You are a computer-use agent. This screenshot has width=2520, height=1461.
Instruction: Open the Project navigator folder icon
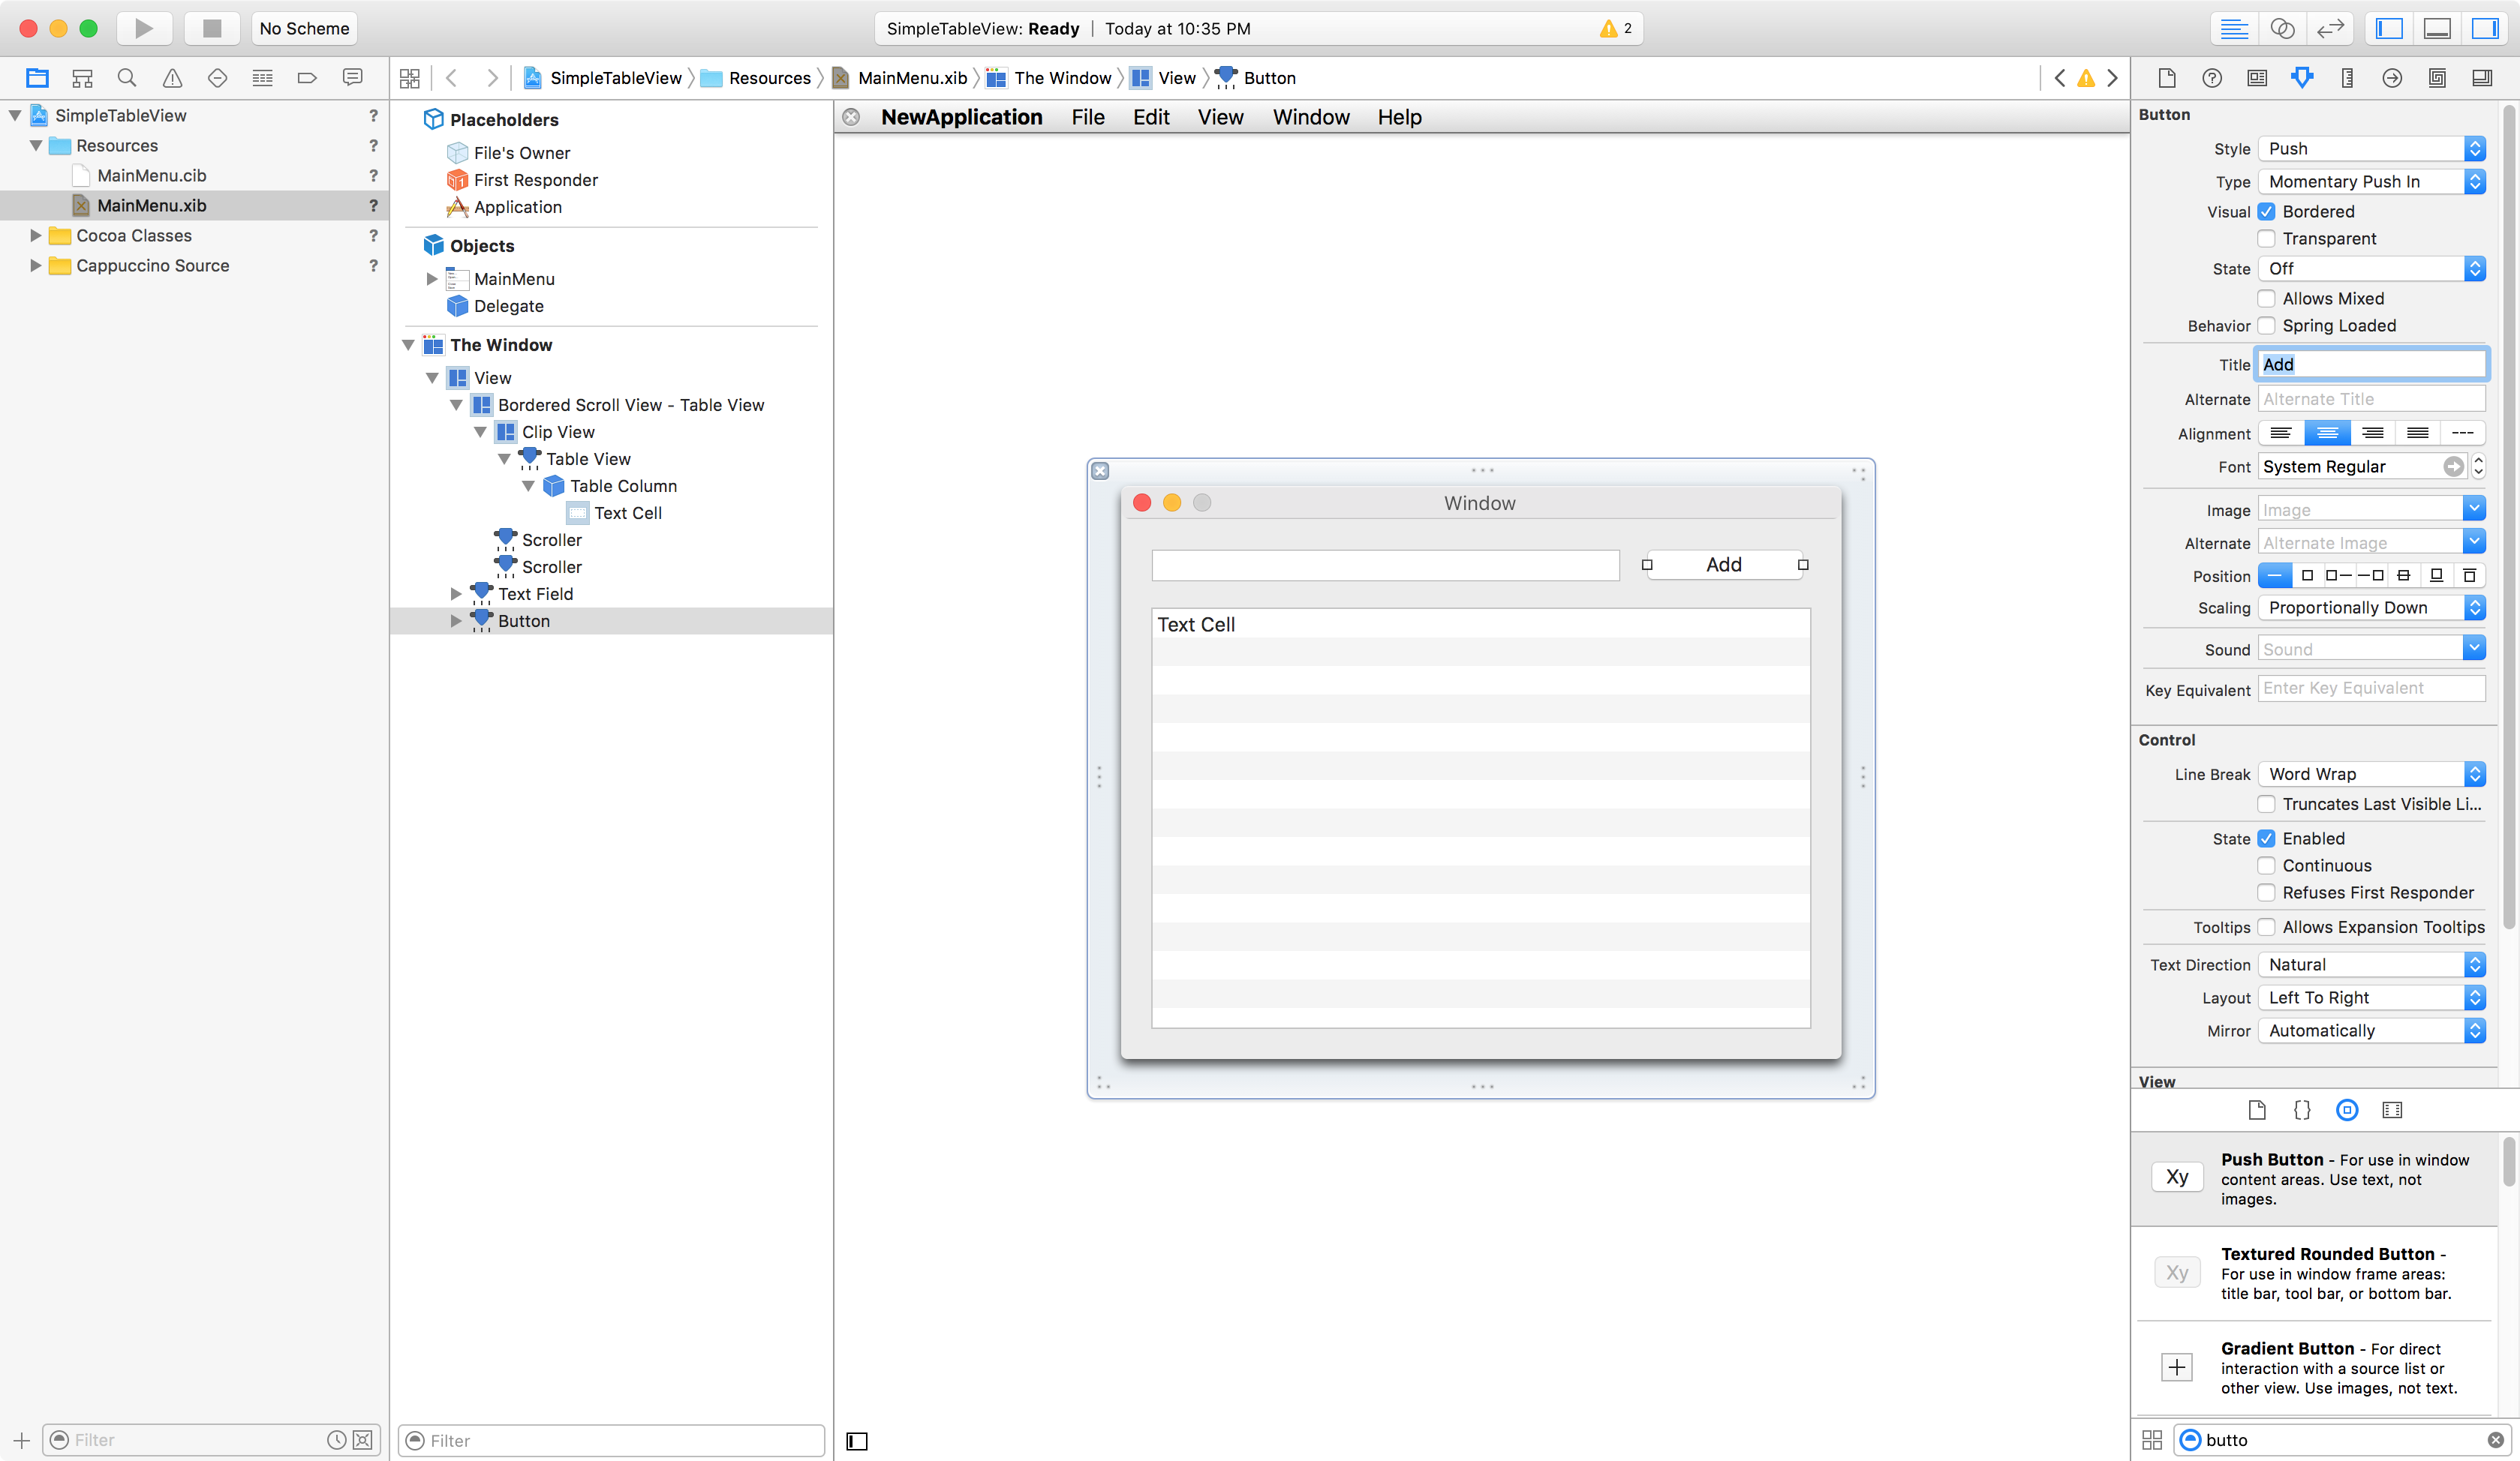(x=37, y=78)
